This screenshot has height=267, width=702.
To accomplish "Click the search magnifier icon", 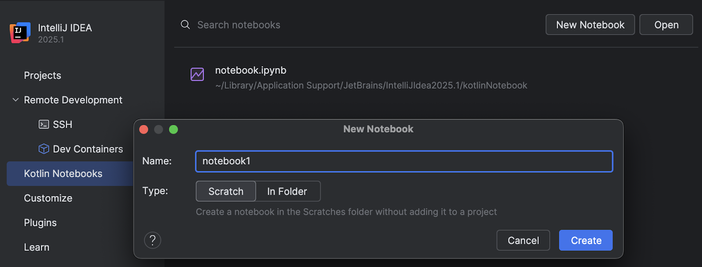I will [186, 25].
